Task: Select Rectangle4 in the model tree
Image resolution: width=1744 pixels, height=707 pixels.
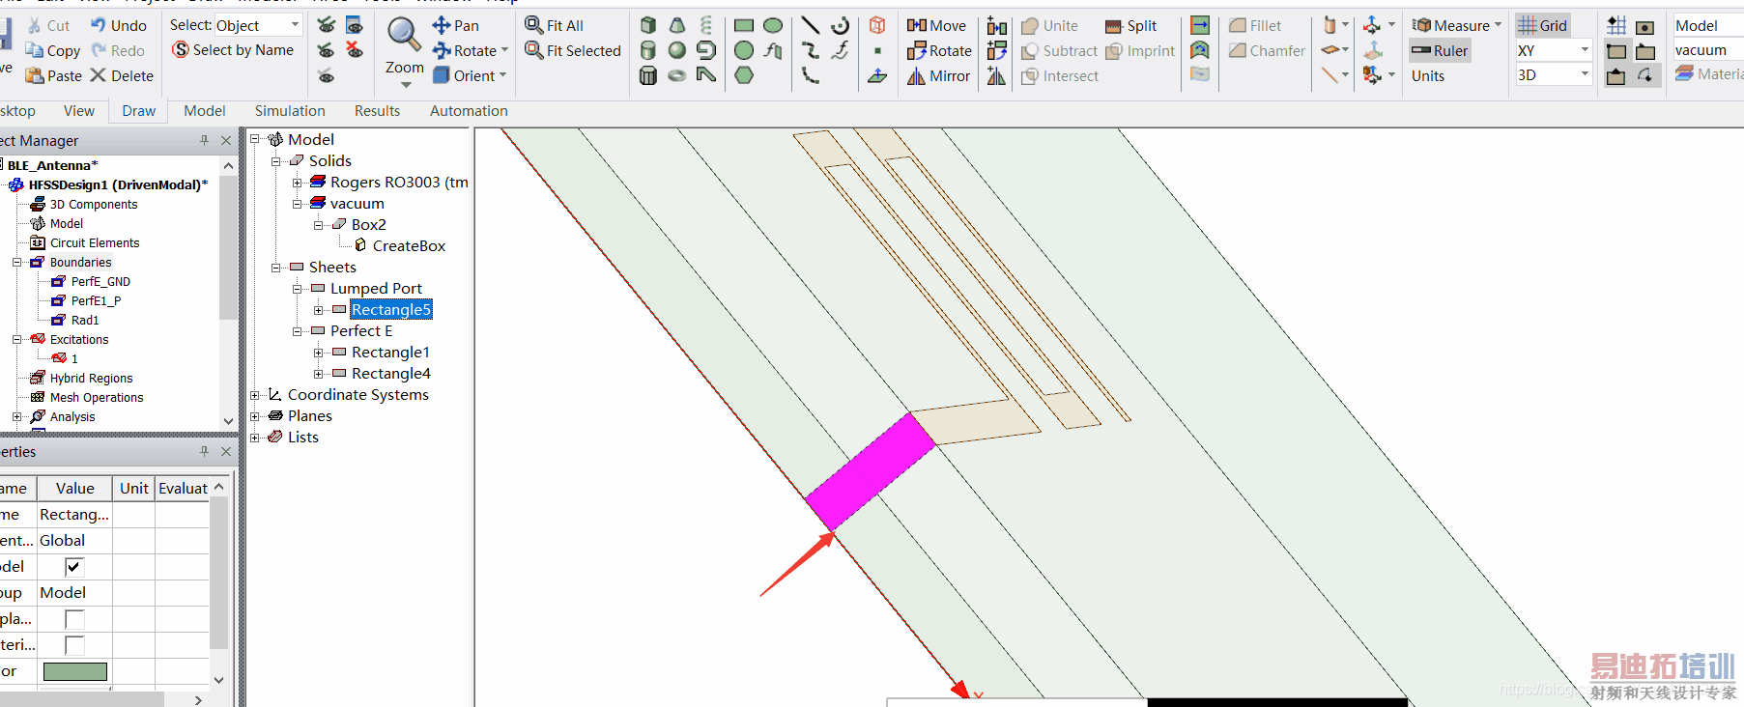Action: [x=390, y=374]
